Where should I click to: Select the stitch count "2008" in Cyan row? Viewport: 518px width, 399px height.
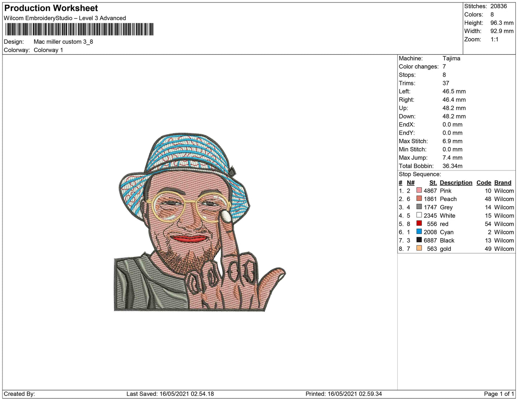[430, 232]
